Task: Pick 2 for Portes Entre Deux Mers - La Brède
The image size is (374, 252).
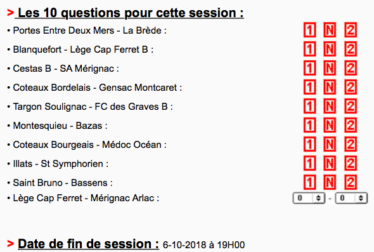Action: click(x=351, y=30)
